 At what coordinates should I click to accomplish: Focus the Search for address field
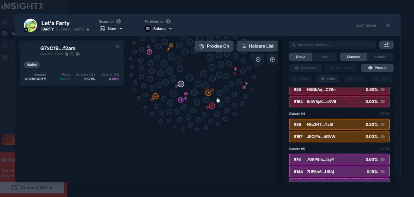click(332, 45)
